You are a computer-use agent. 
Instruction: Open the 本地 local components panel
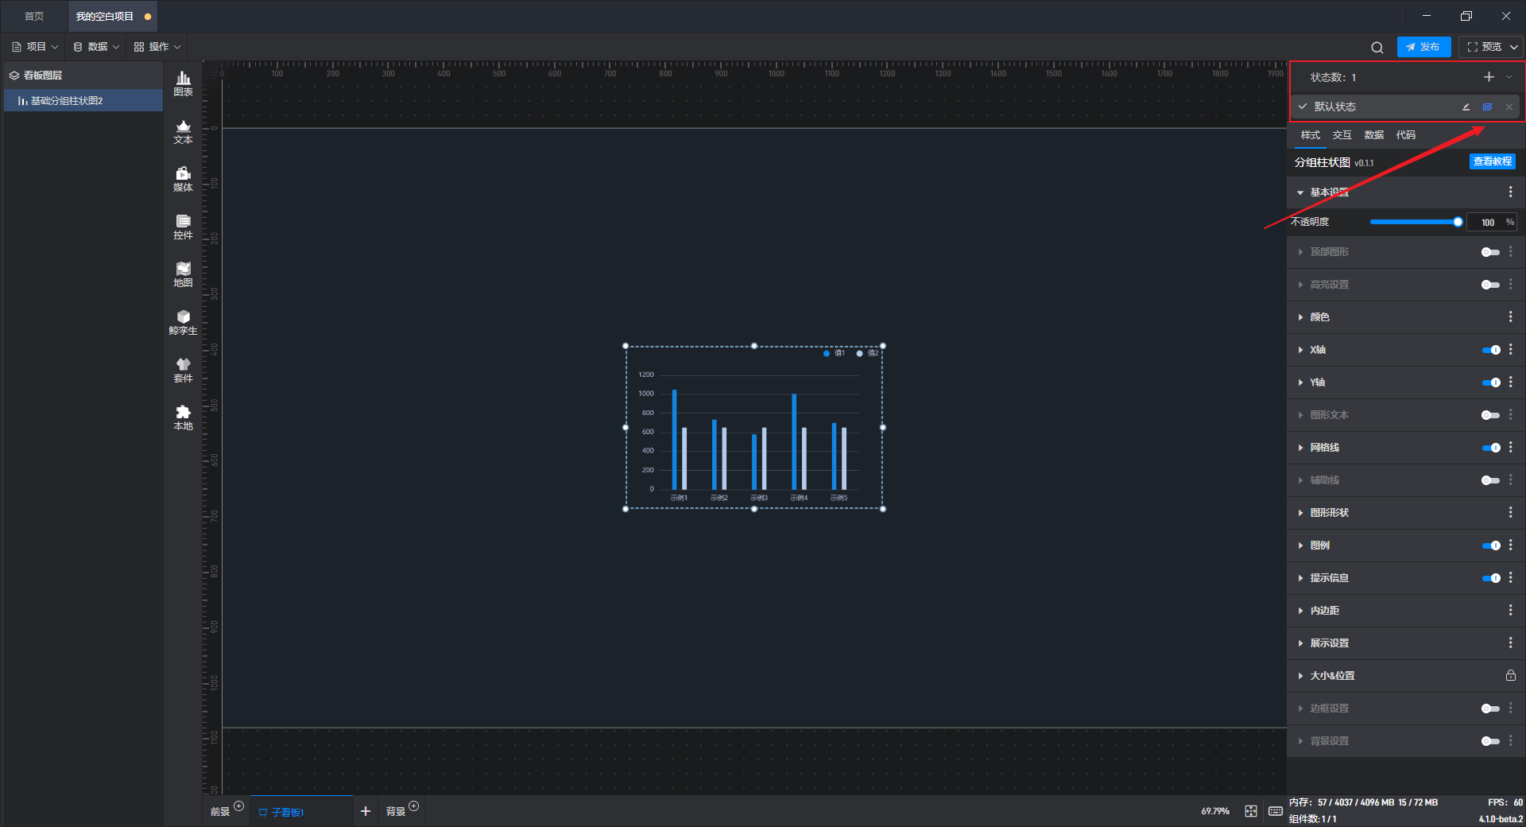[x=183, y=417]
